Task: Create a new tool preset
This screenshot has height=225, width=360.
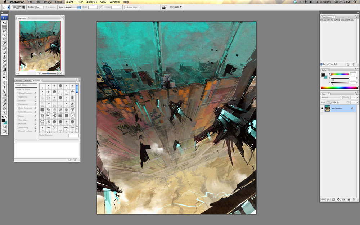Action: [348, 64]
